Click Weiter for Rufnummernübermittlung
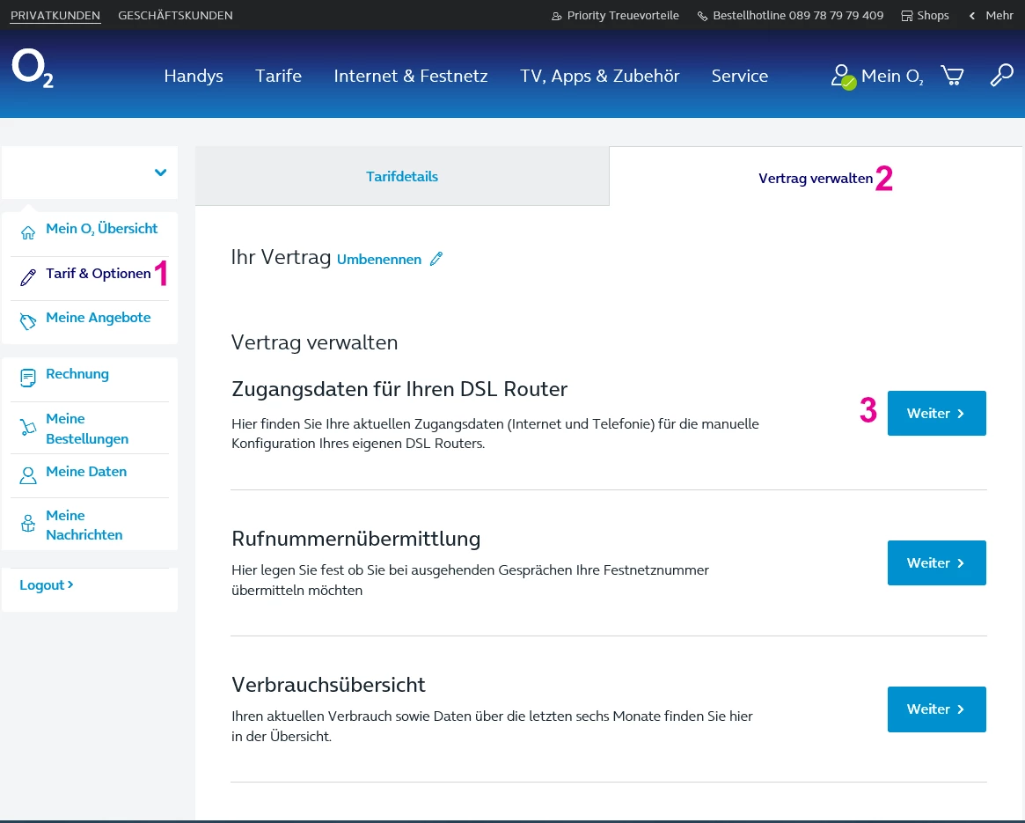 click(x=936, y=562)
